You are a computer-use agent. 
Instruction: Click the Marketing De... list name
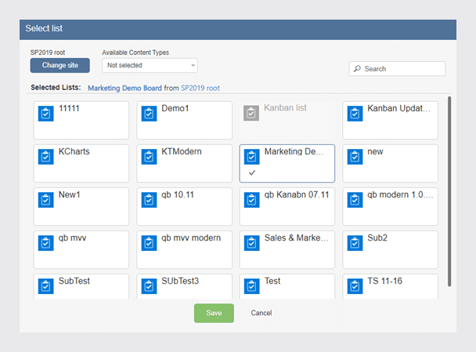[x=294, y=151]
